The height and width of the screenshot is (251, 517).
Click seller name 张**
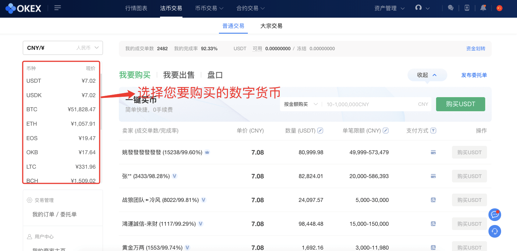[127, 176]
